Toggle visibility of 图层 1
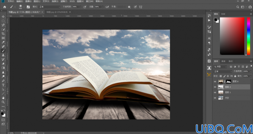 tap(215, 92)
